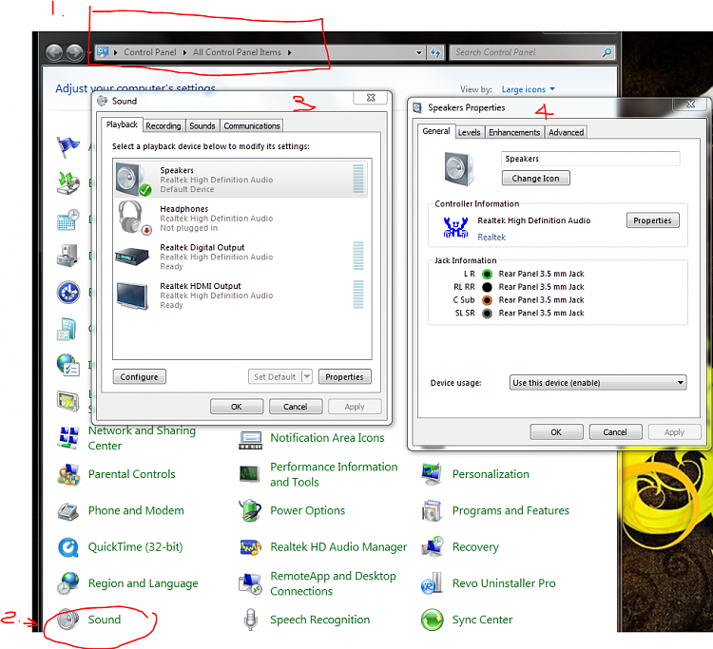This screenshot has height=649, width=713.
Task: Click Cancel in Speakers Properties
Action: coord(615,432)
